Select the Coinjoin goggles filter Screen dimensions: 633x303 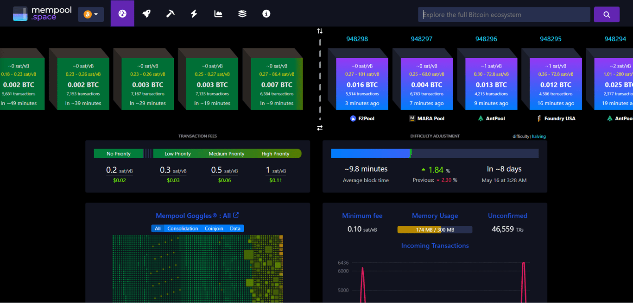point(214,229)
